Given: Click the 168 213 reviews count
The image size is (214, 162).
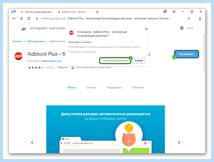Looking at the screenshot, I should coord(50,67).
